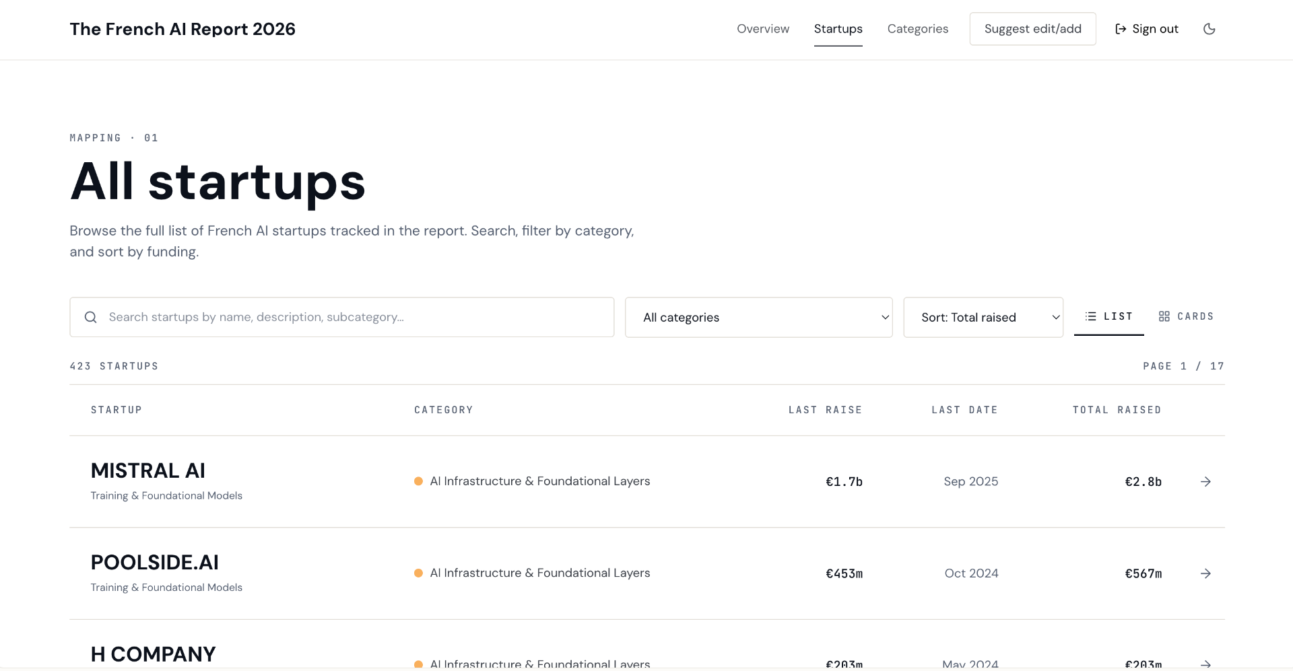Click the PAGE 1 / 17 indicator
The height and width of the screenshot is (671, 1293).
click(x=1184, y=366)
